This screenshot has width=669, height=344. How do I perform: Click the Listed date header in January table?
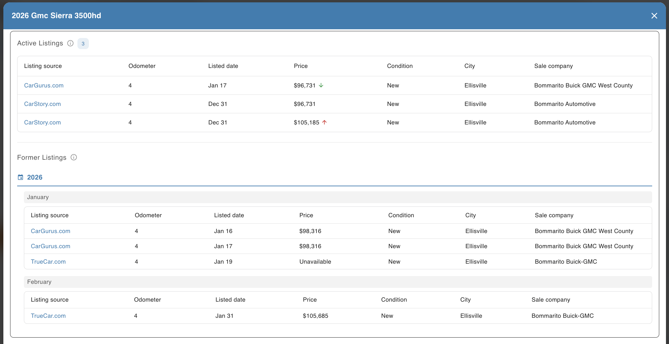pos(229,215)
